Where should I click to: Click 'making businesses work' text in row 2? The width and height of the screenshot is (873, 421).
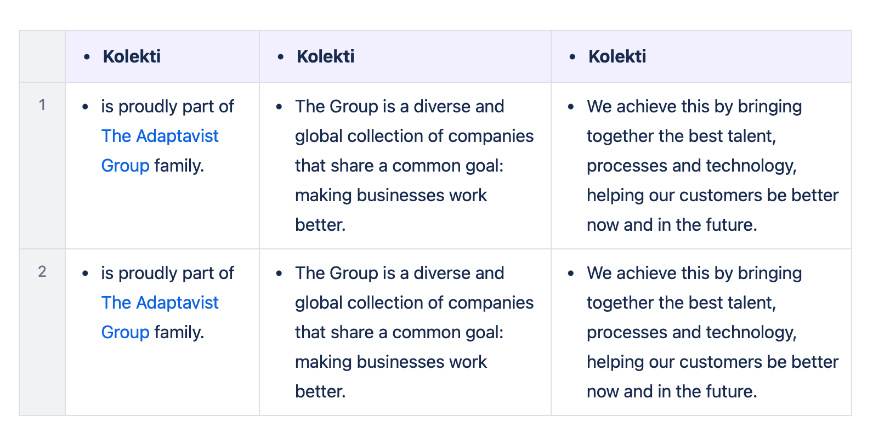391,362
